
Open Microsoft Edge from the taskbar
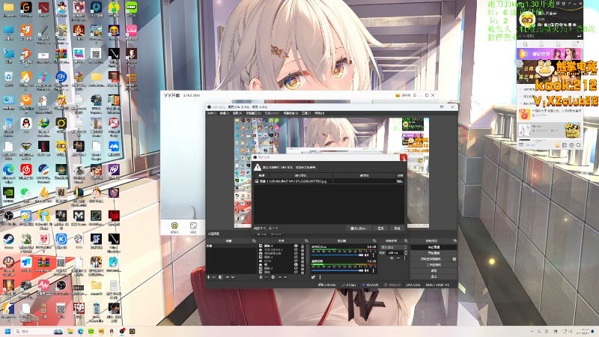click(x=81, y=331)
